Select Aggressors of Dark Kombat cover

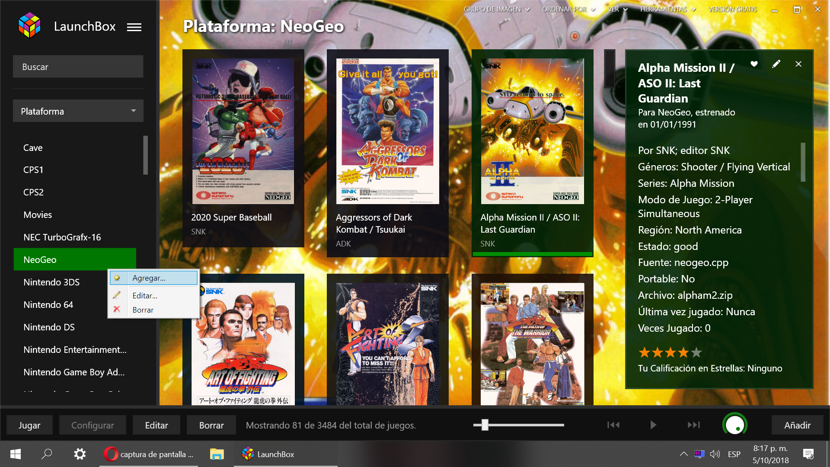pos(388,131)
